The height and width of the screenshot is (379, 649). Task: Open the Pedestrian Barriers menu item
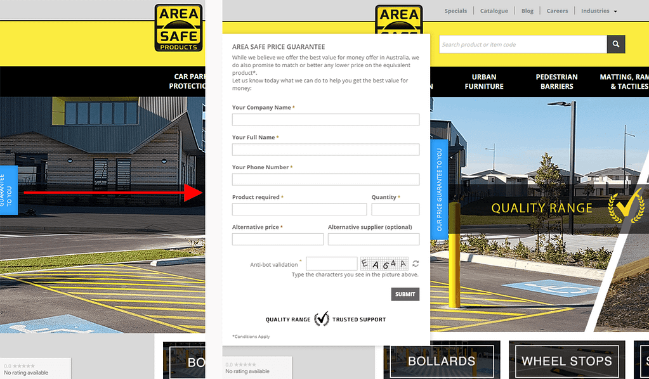556,82
